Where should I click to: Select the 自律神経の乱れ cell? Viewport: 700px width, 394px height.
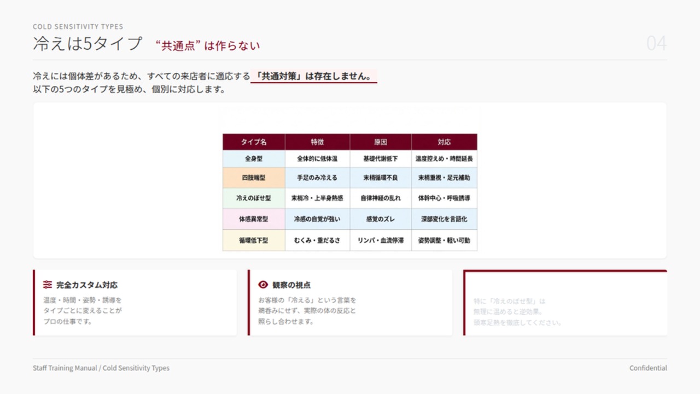point(381,198)
